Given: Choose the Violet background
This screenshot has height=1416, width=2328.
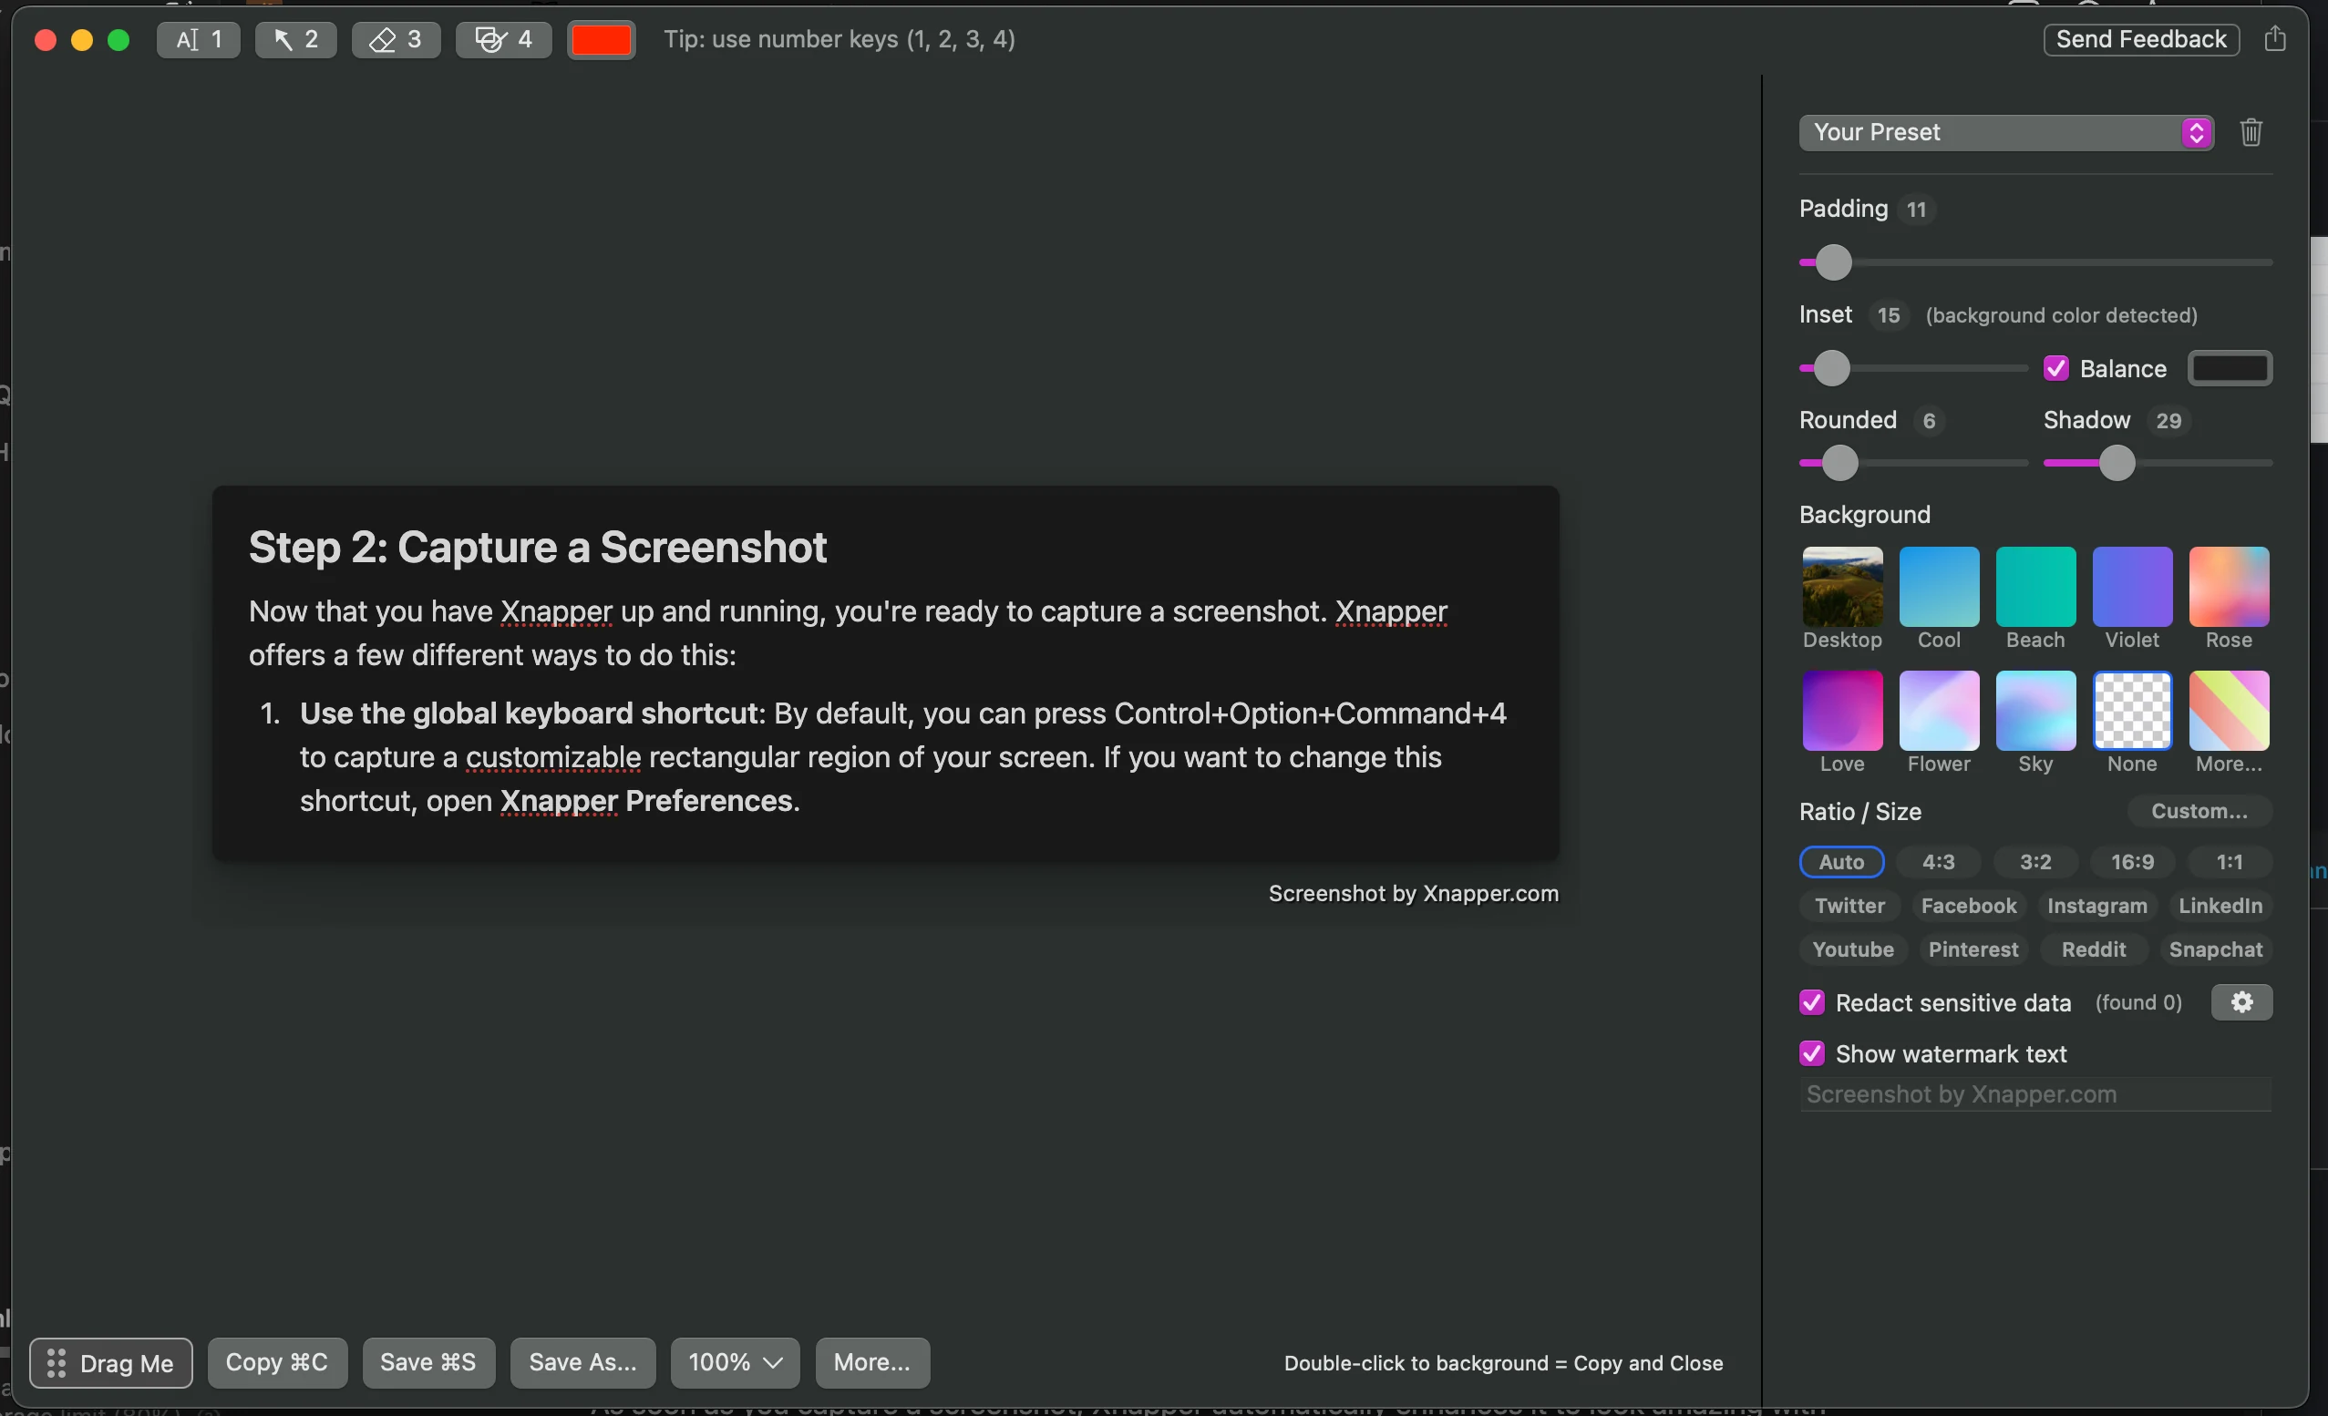Looking at the screenshot, I should pos(2132,587).
